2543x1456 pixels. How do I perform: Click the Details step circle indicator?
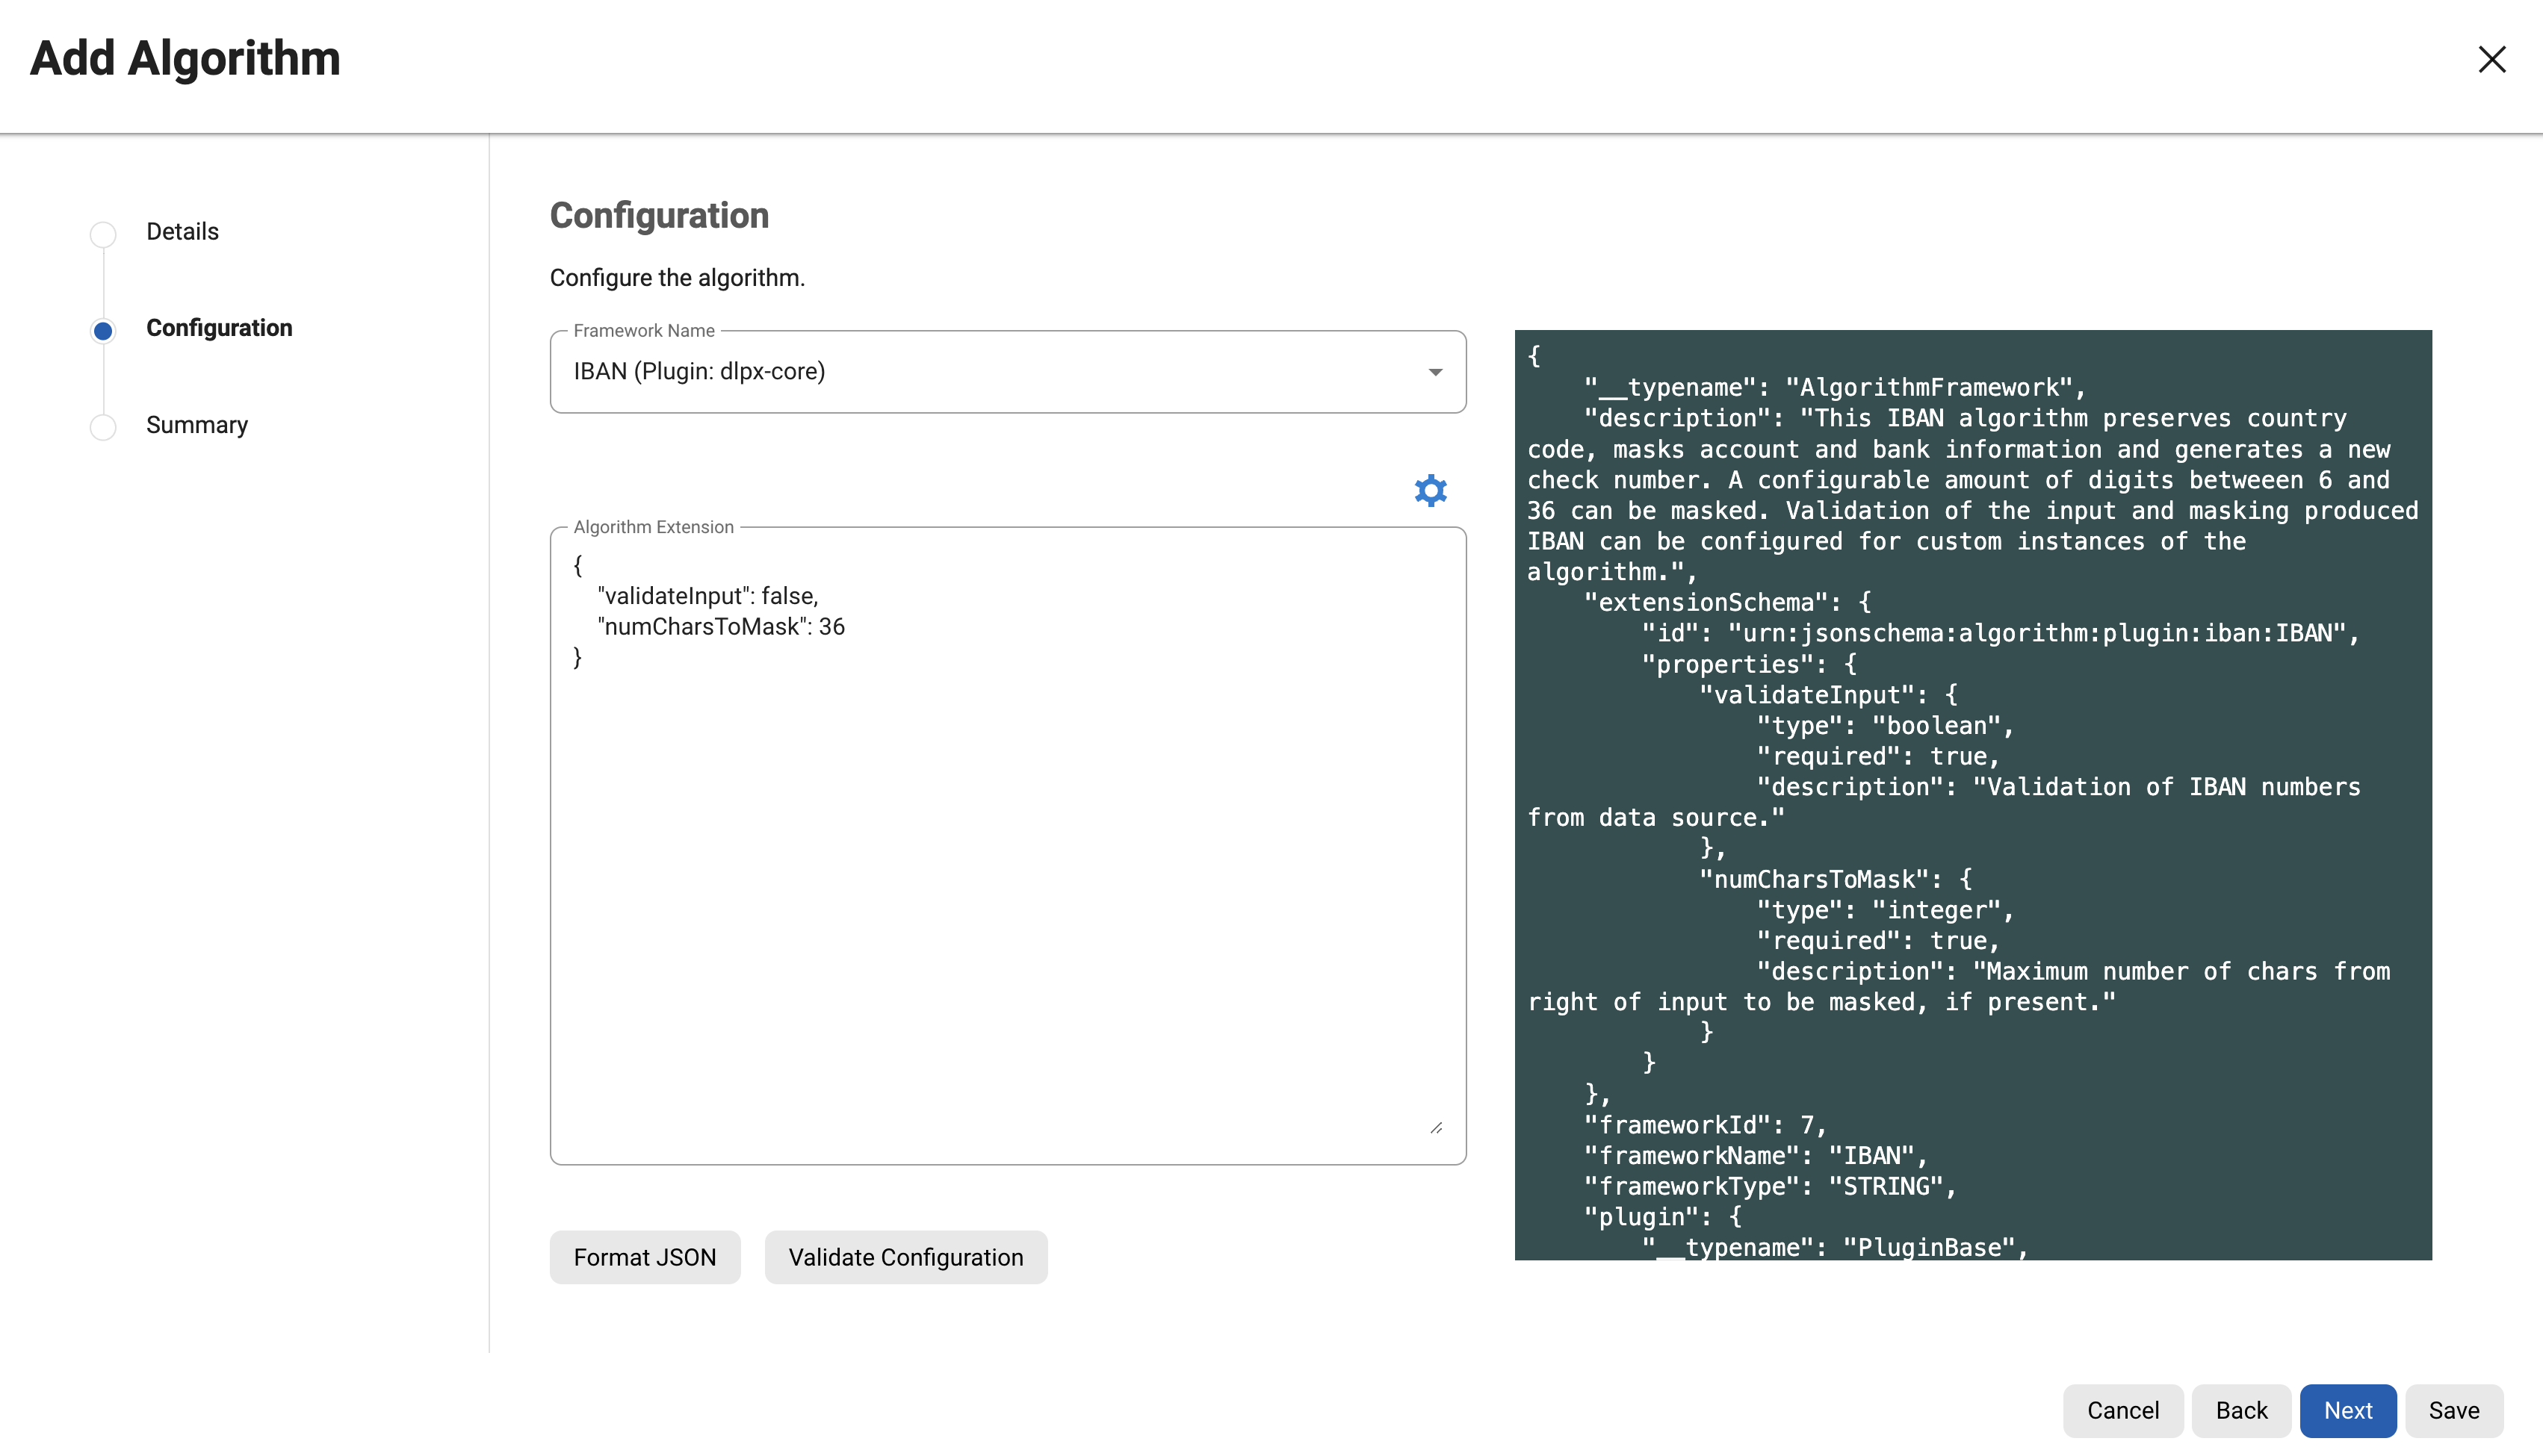tap(103, 234)
